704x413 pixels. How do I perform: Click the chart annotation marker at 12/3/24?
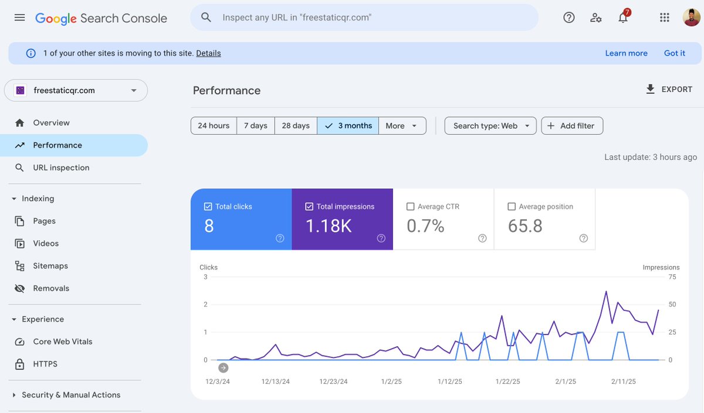click(x=223, y=368)
